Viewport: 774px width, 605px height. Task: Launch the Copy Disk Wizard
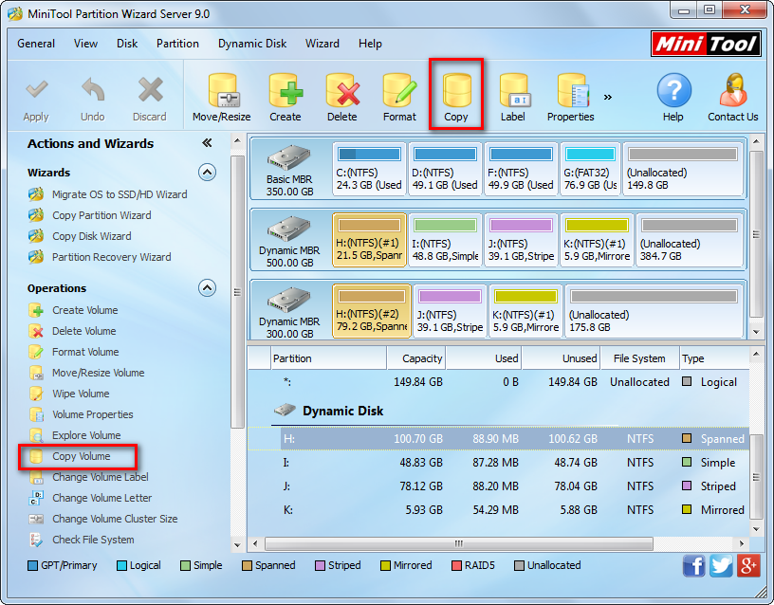[80, 236]
